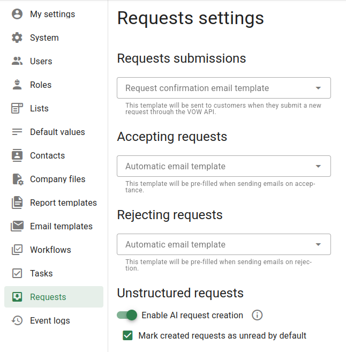Open Report templates
Screen dimensions: 346x352
click(x=54, y=203)
